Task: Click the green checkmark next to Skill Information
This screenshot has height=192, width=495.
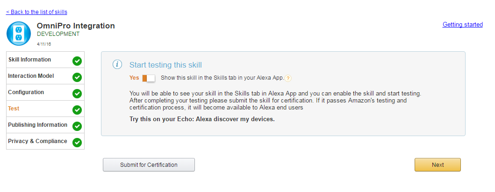Action: pyautogui.click(x=77, y=61)
